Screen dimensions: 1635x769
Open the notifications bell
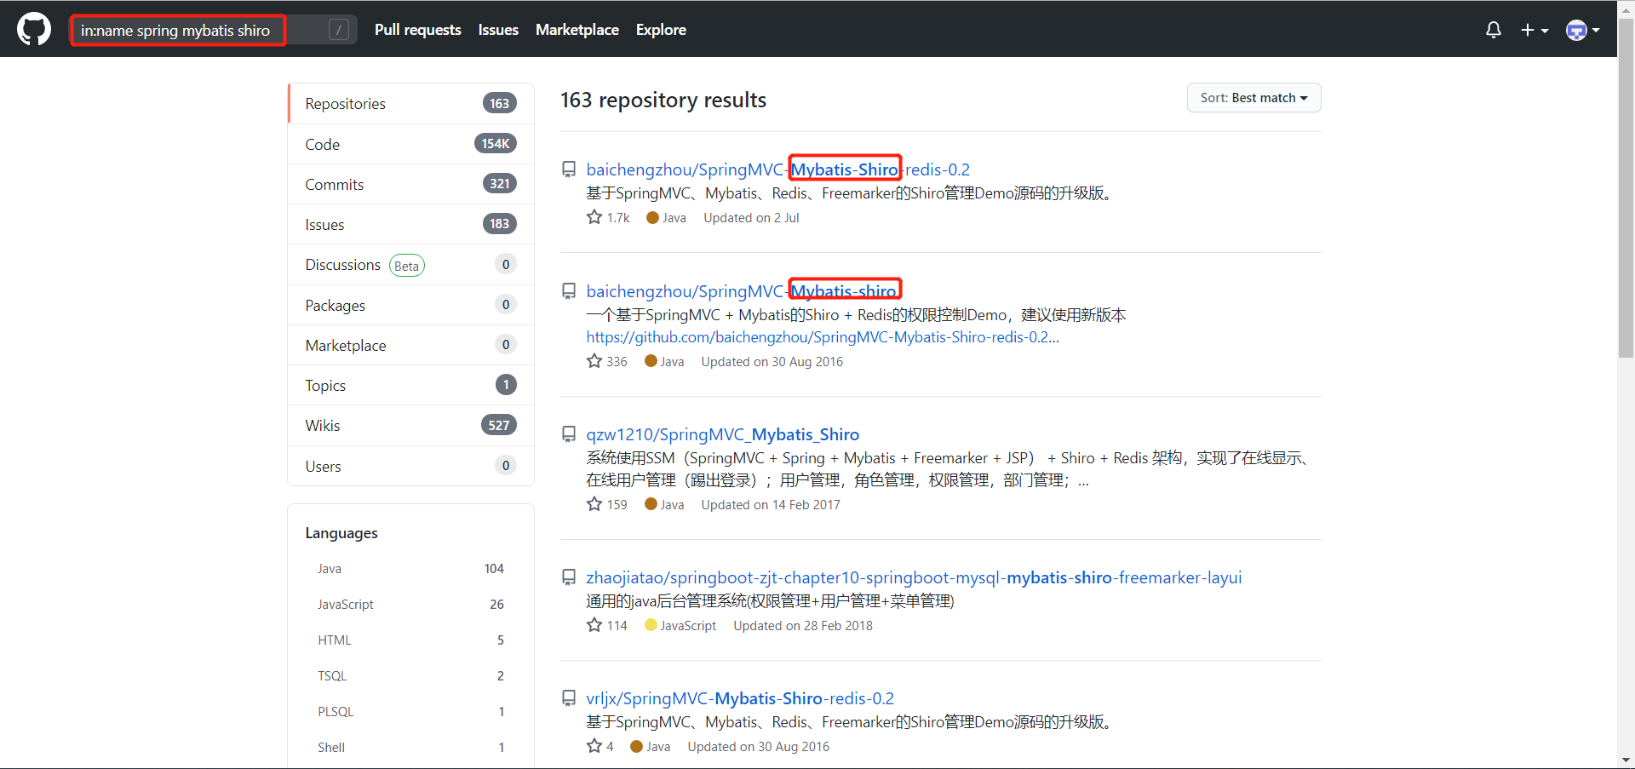(1493, 30)
